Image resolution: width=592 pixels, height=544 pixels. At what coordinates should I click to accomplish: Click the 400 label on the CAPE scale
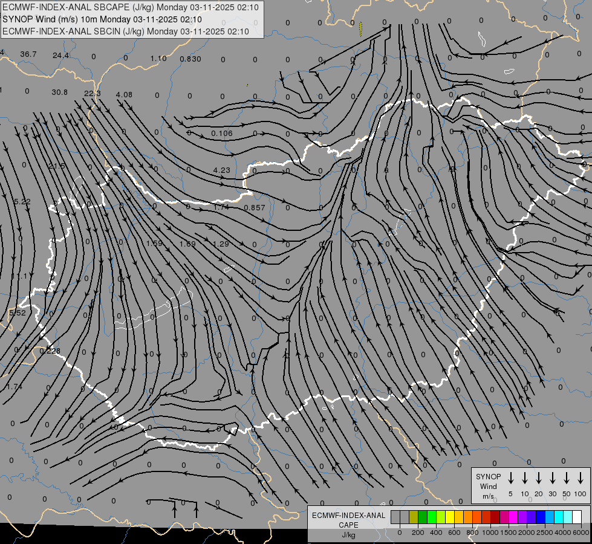(436, 533)
